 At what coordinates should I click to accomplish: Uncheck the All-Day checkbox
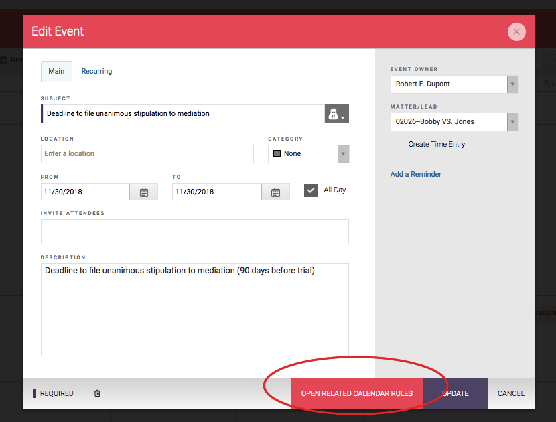311,190
